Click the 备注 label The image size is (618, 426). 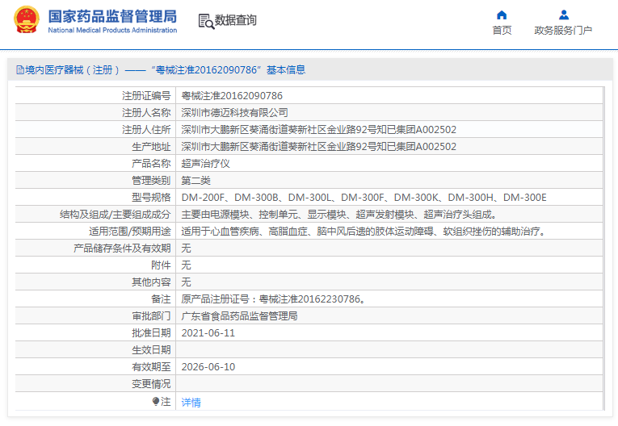coord(161,299)
